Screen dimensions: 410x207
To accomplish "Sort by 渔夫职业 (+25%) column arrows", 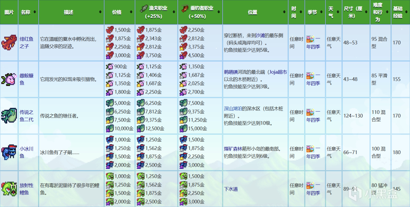I will (174, 12).
